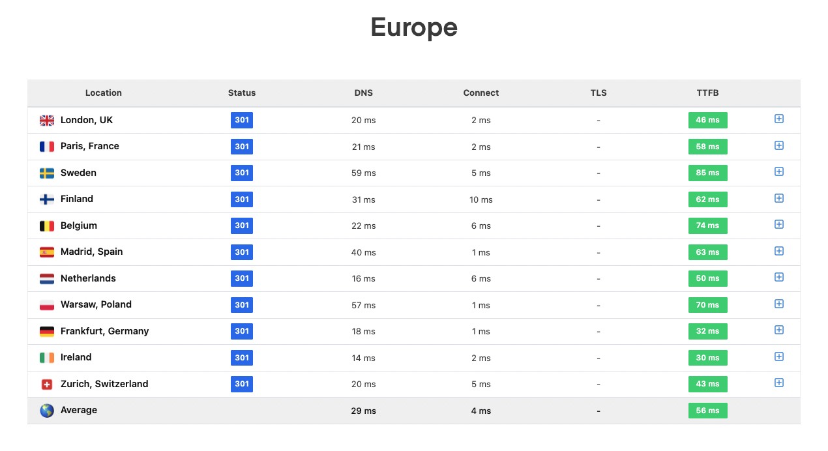Click the plus icon for Finland

coord(778,198)
